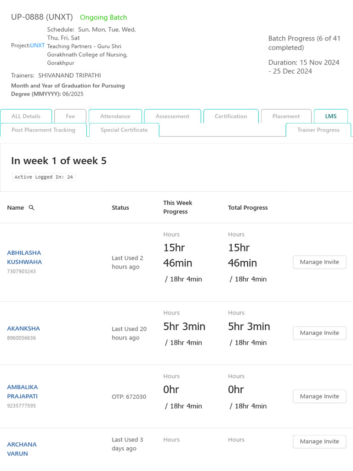Open the Placement tab

point(286,116)
